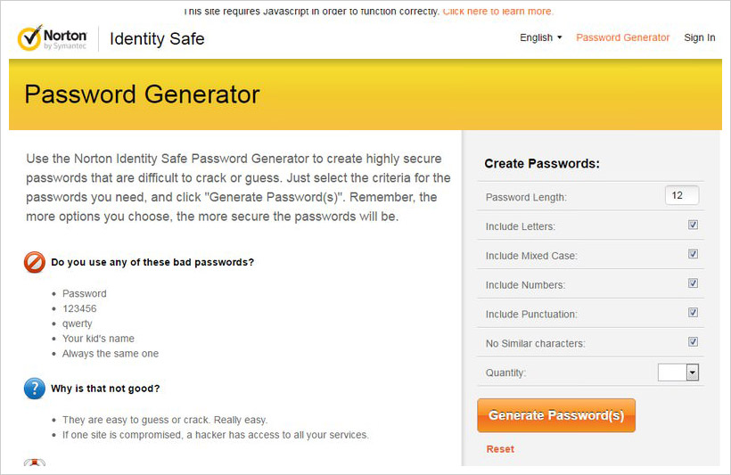This screenshot has height=475, width=731.
Task: Click the red prohibited sign icon
Action: pyautogui.click(x=35, y=262)
